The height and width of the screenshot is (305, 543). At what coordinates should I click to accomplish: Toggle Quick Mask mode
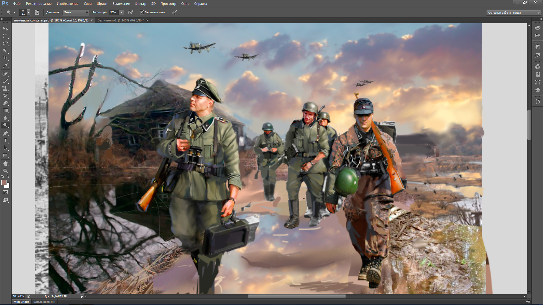pos(5,192)
